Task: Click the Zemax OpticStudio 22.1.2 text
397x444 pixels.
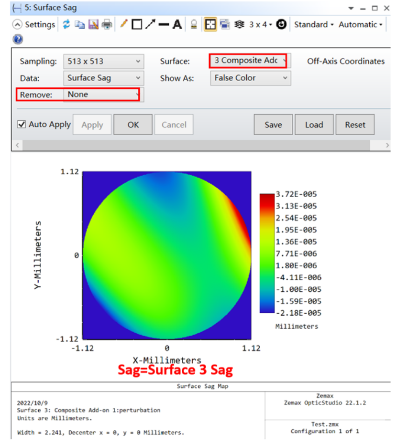Action: [x=325, y=402]
